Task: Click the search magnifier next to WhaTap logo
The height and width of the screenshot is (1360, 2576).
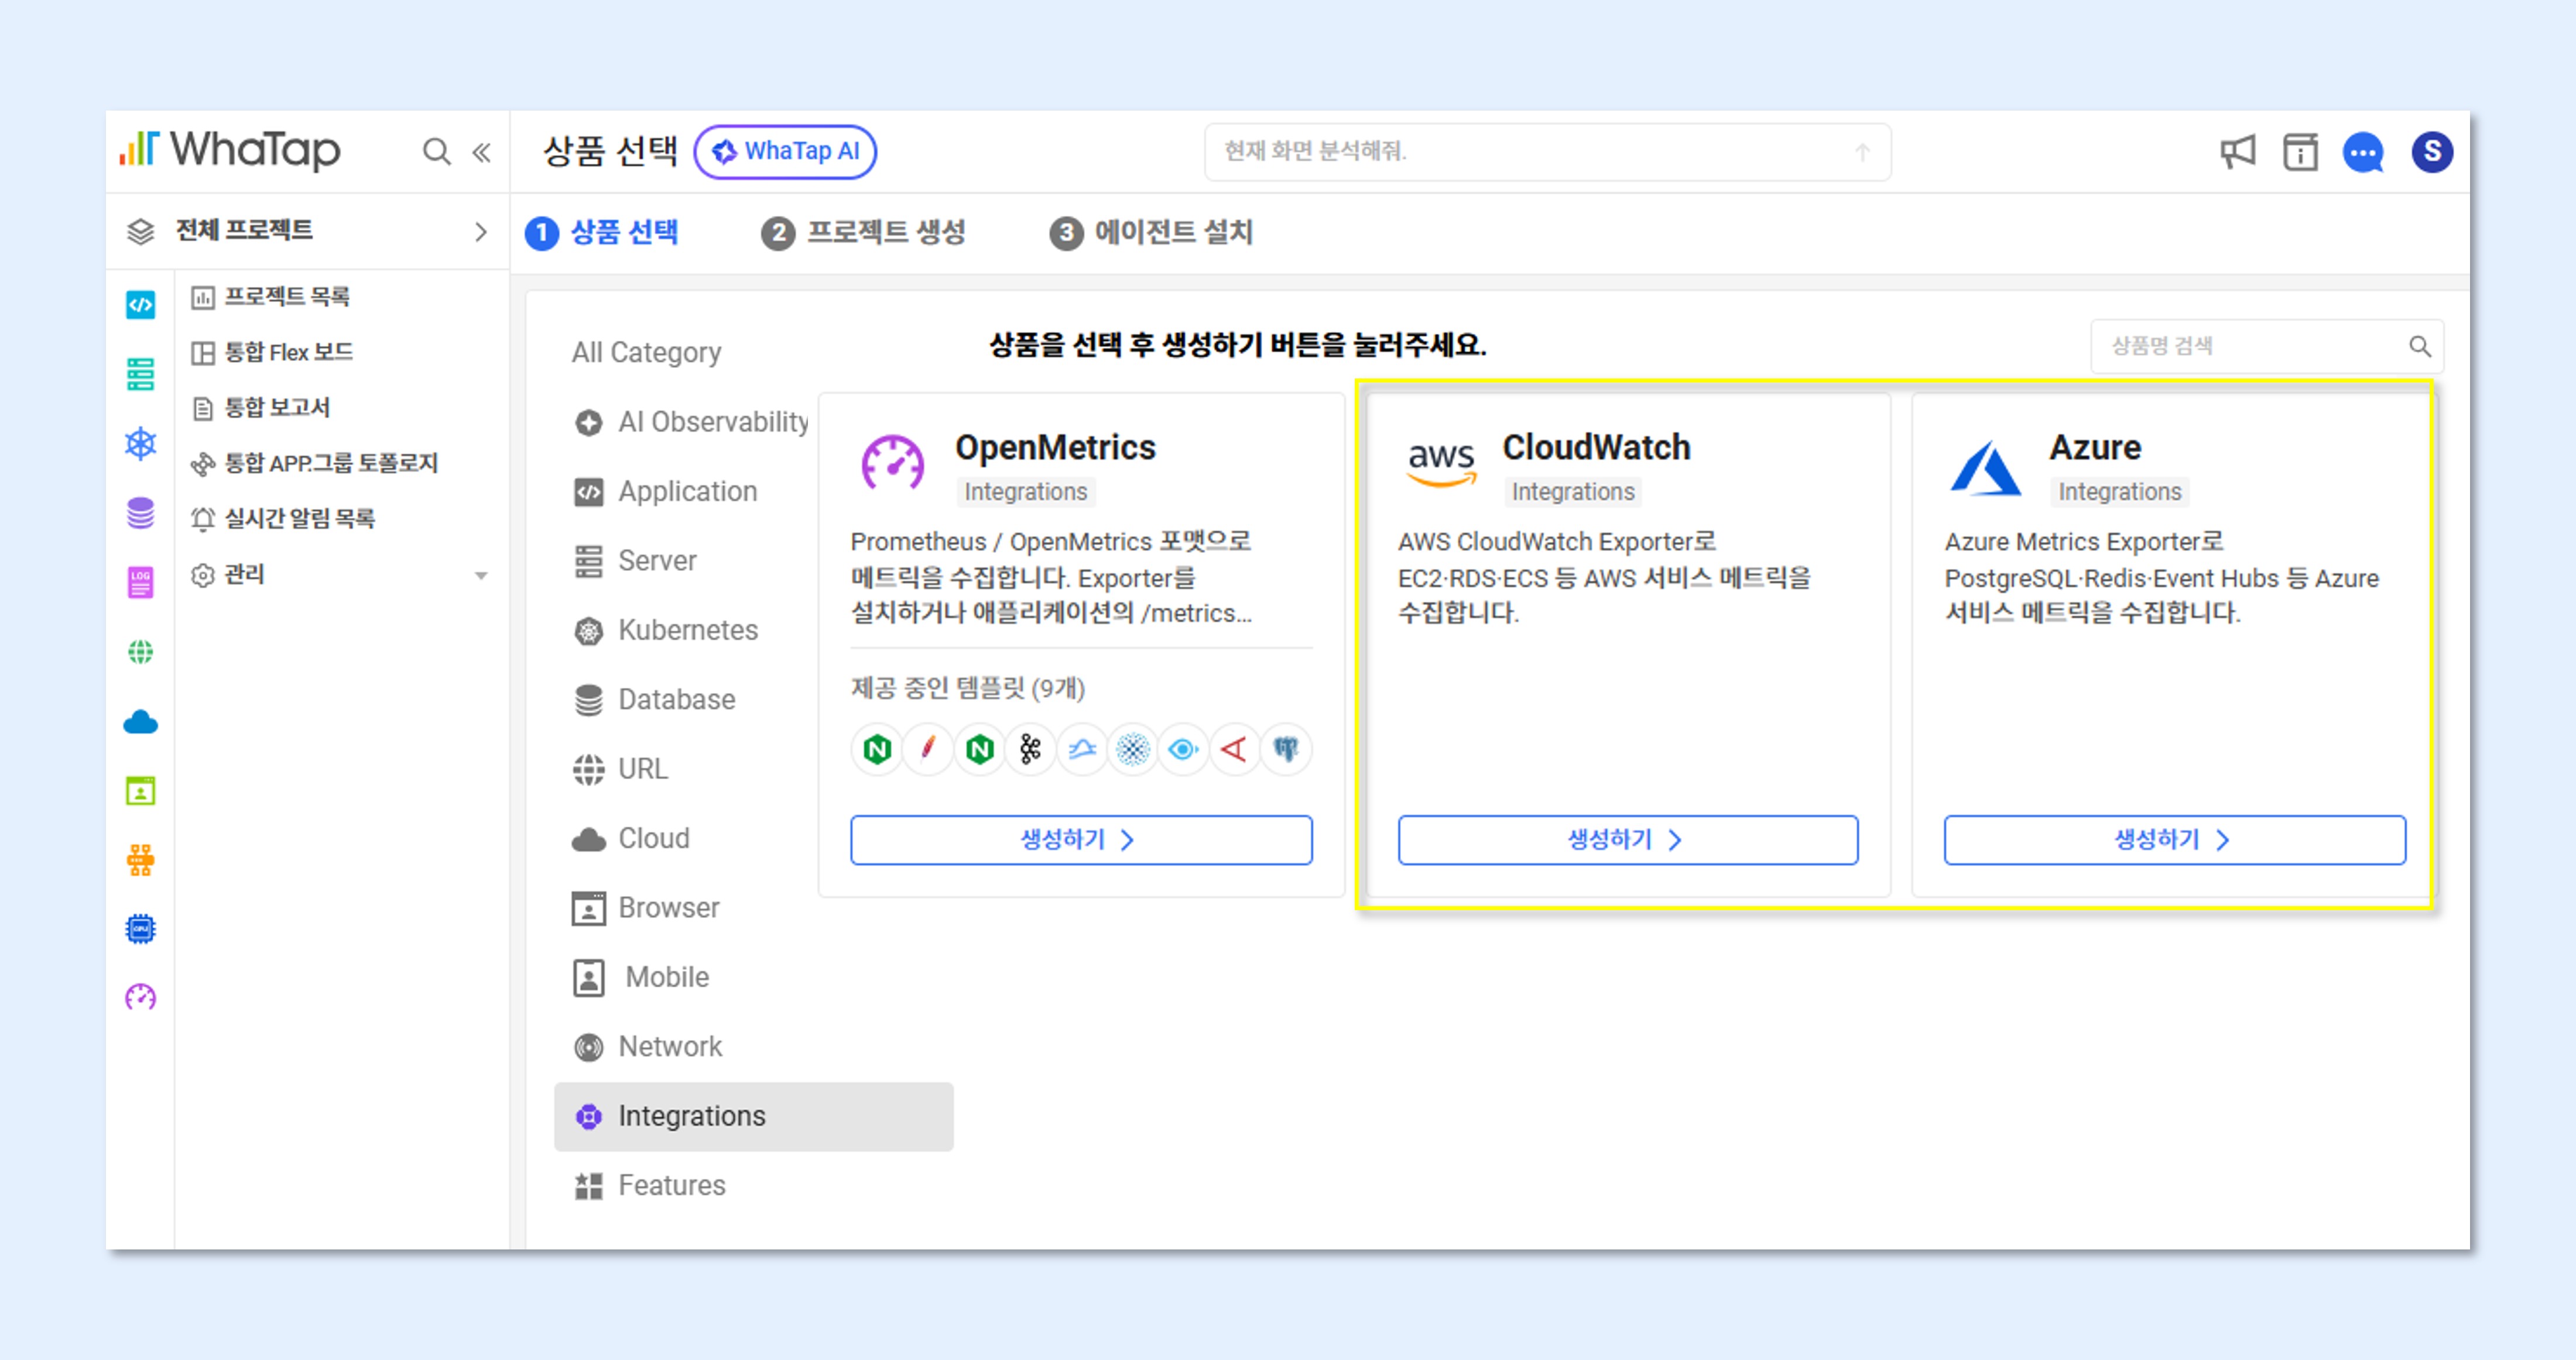Action: point(435,152)
